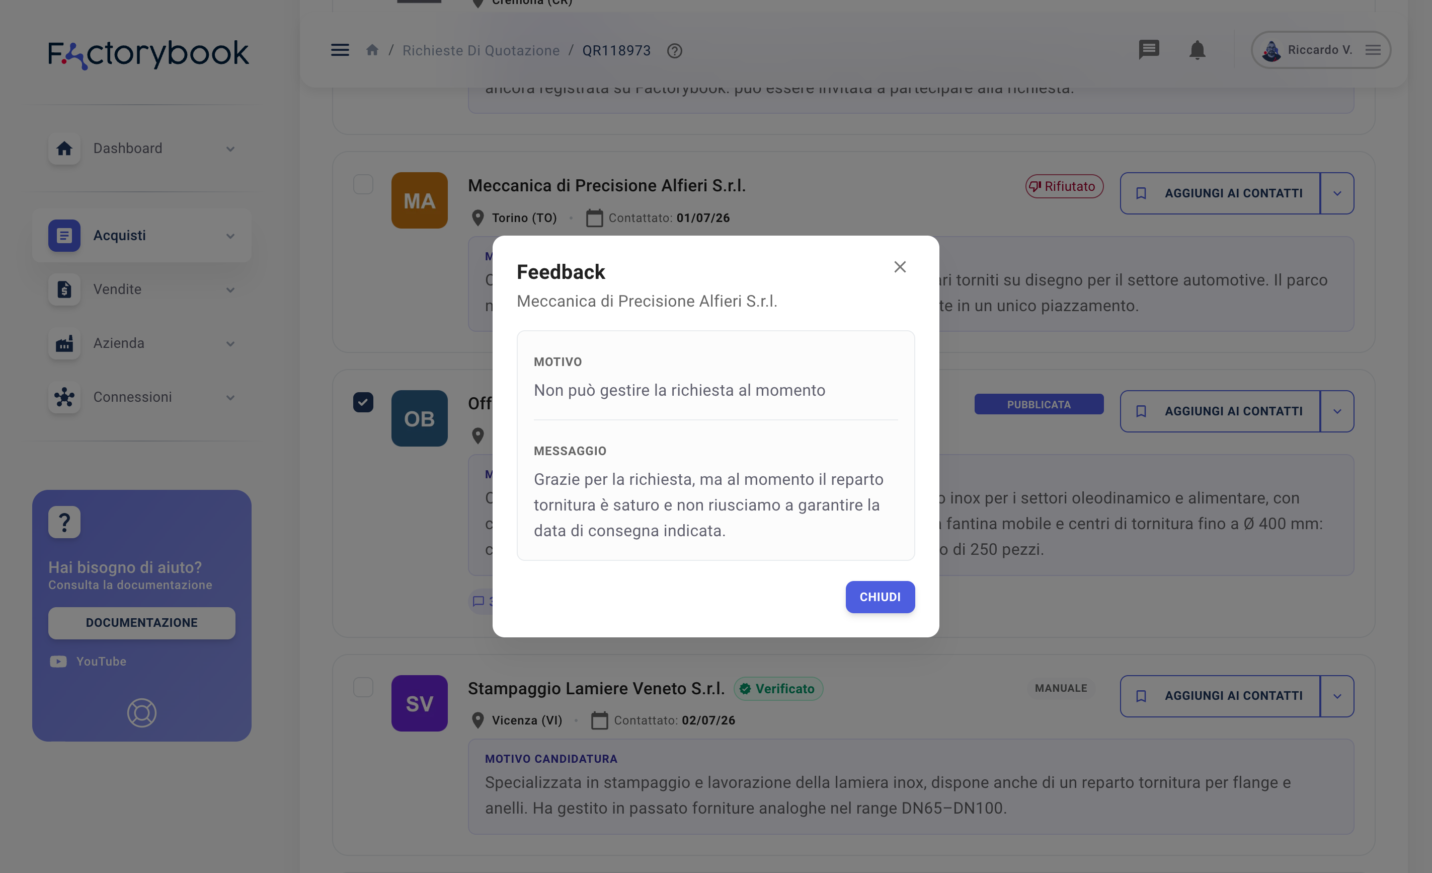Expand the Azienda chevron
This screenshot has width=1432, height=873.
231,344
